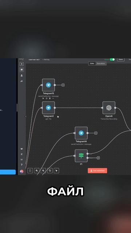Add a node after Telegram13 output

(63, 85)
